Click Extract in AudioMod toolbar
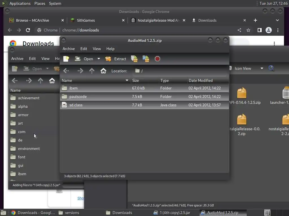The height and width of the screenshot is (216, 289). 116,59
